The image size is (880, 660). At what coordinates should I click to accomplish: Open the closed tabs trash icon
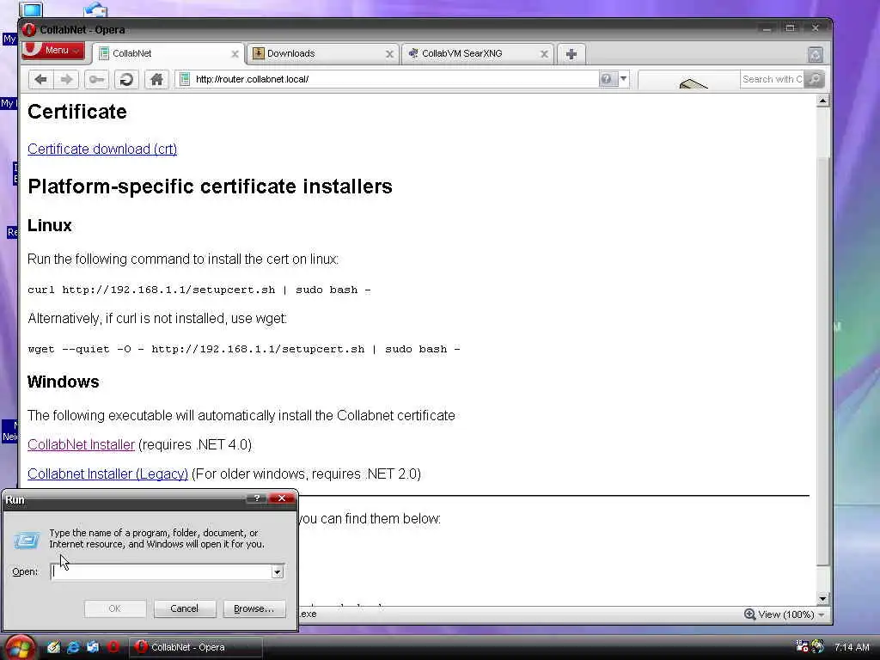coord(815,54)
